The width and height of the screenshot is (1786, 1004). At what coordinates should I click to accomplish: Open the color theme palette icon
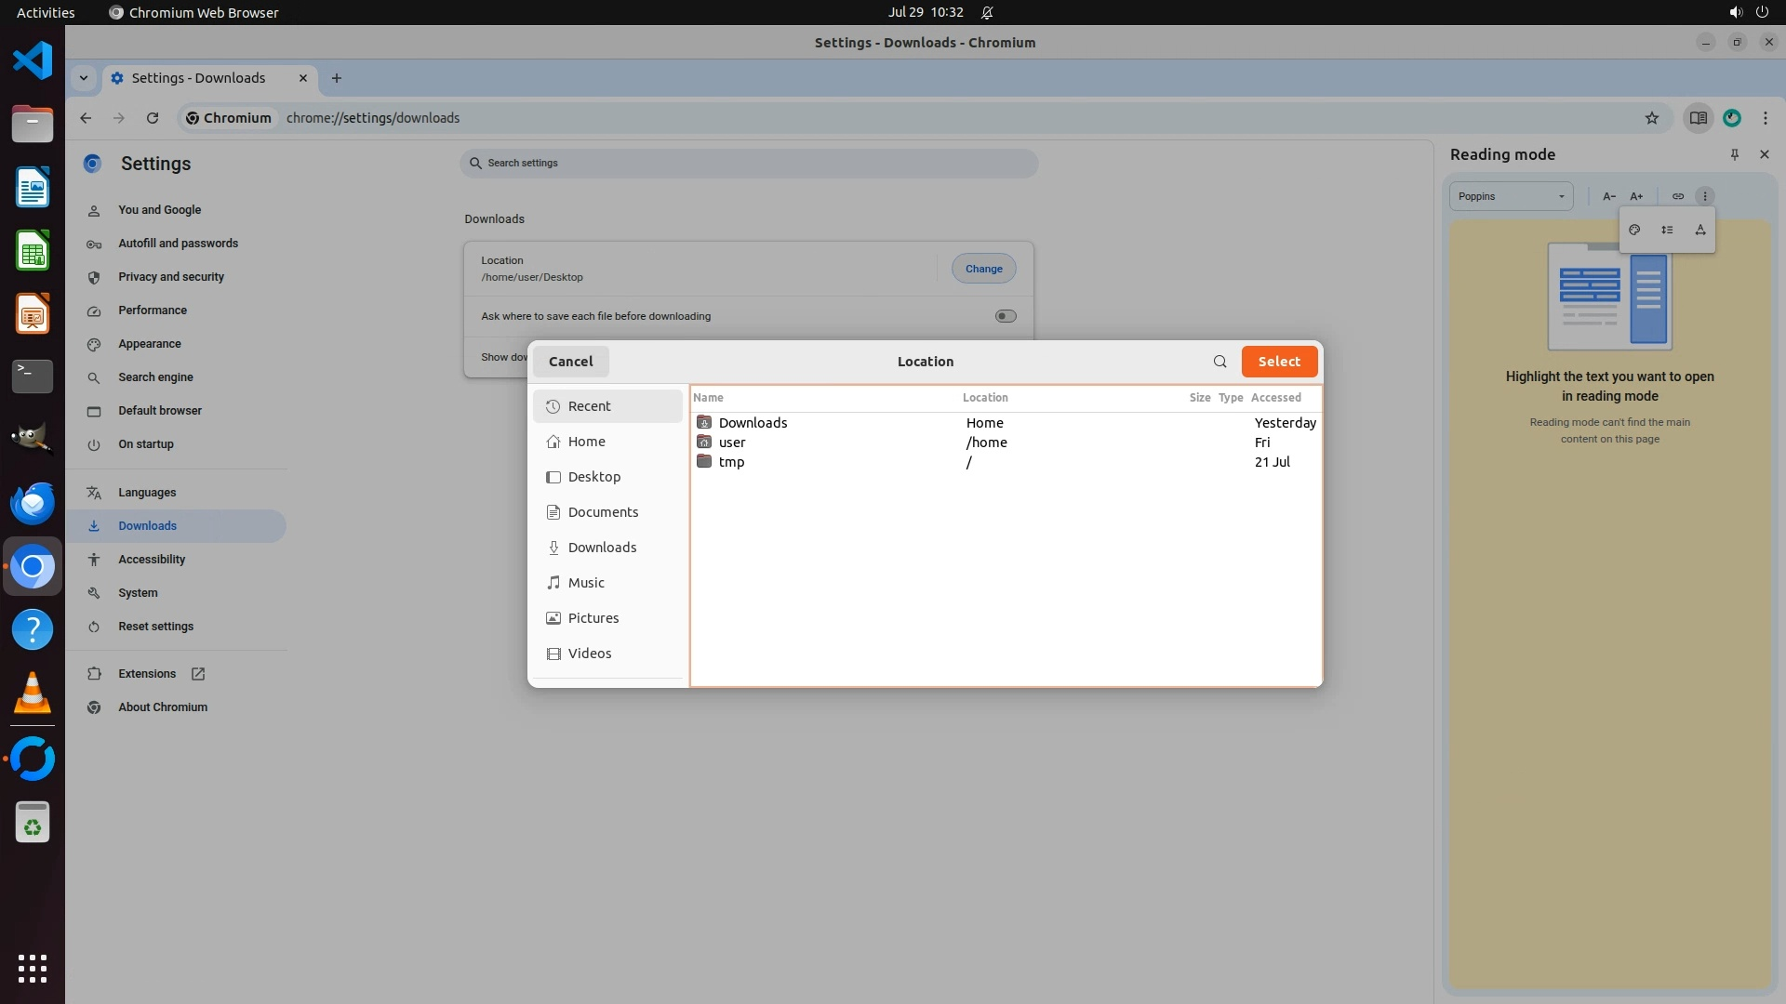1634,230
